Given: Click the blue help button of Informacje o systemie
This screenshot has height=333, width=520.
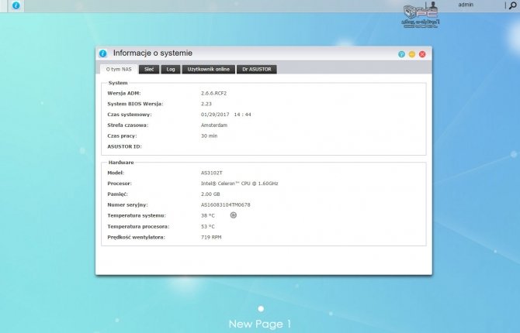Looking at the screenshot, I should click(401, 54).
